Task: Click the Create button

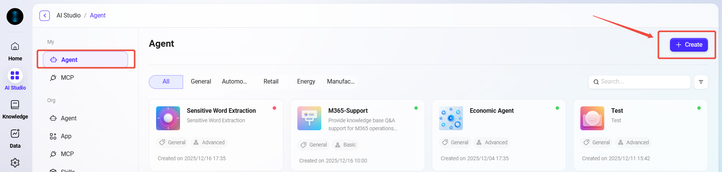Action: click(689, 45)
